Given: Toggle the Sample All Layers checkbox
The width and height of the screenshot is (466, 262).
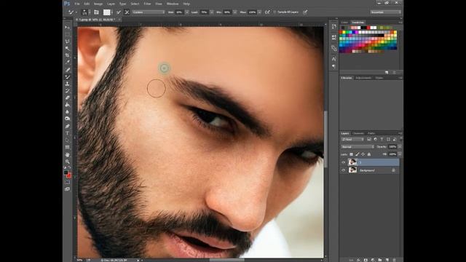Looking at the screenshot, I should [275, 12].
